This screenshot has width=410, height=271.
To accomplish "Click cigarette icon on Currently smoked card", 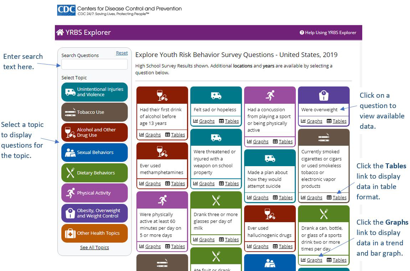I will point(323,138).
